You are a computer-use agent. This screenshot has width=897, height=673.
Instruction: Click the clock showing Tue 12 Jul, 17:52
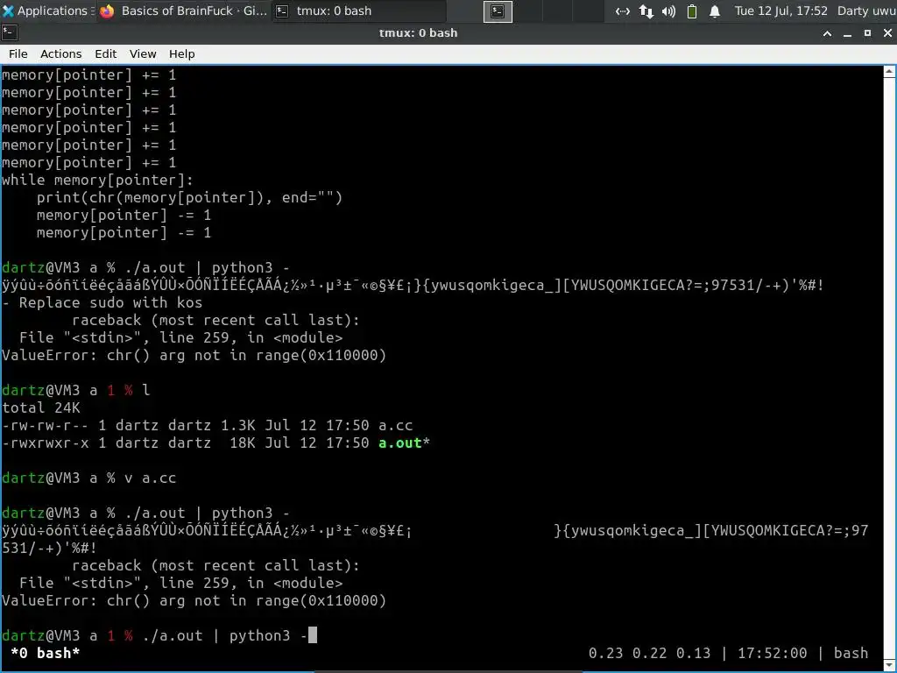point(780,11)
